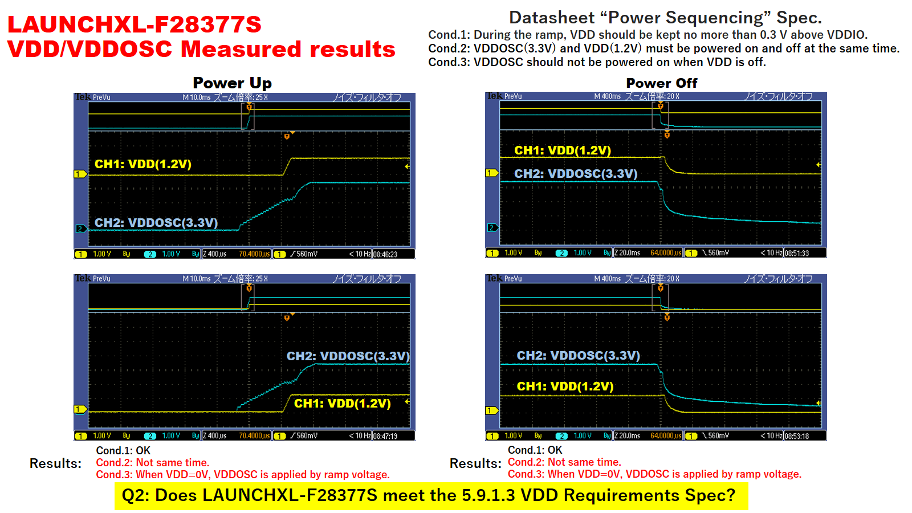912x513 pixels.
Task: Click the CH2: VDDOSC(3.3V) label in the 08:47:19 capture
Action: [348, 356]
